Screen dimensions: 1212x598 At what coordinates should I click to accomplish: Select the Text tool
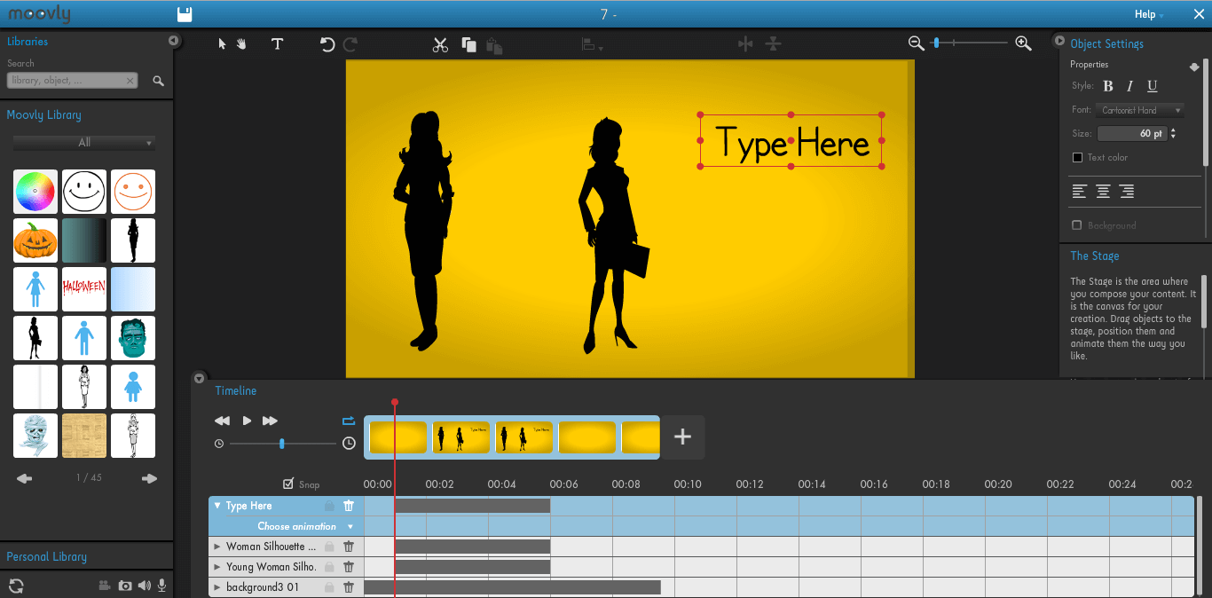277,44
